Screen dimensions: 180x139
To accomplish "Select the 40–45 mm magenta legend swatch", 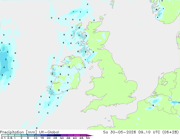I will click(x=77, y=135).
